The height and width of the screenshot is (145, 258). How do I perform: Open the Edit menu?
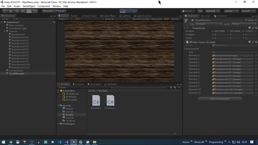[9, 6]
